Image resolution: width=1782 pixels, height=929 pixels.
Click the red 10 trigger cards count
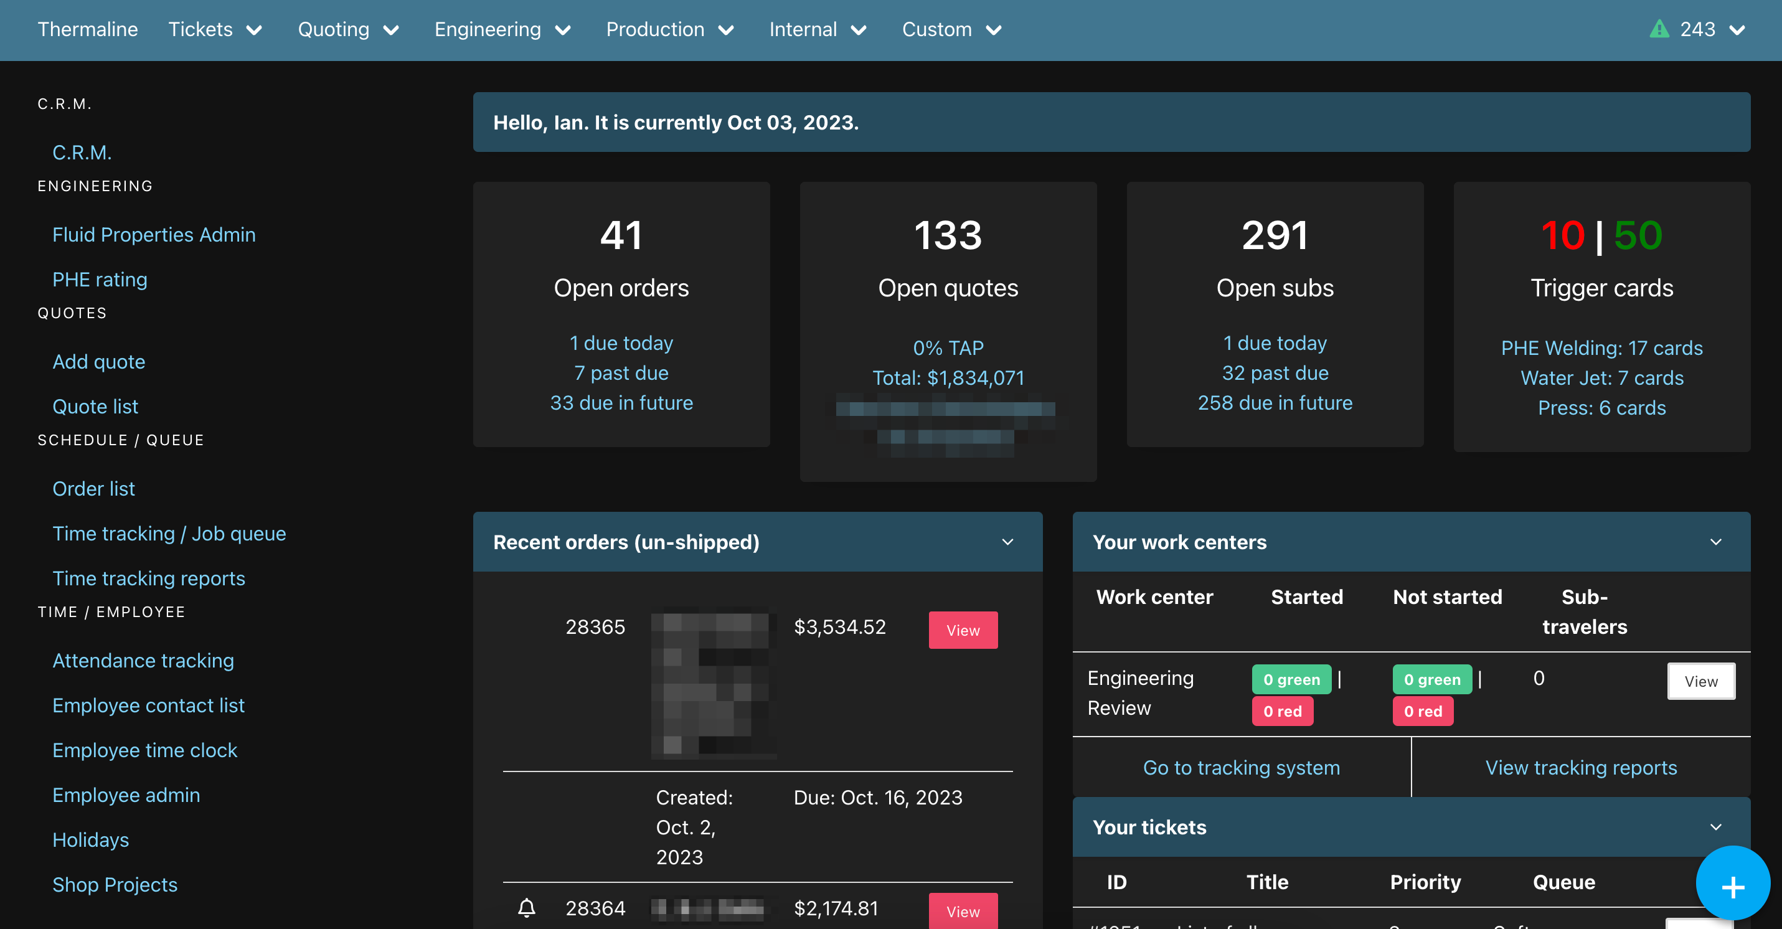tap(1562, 235)
